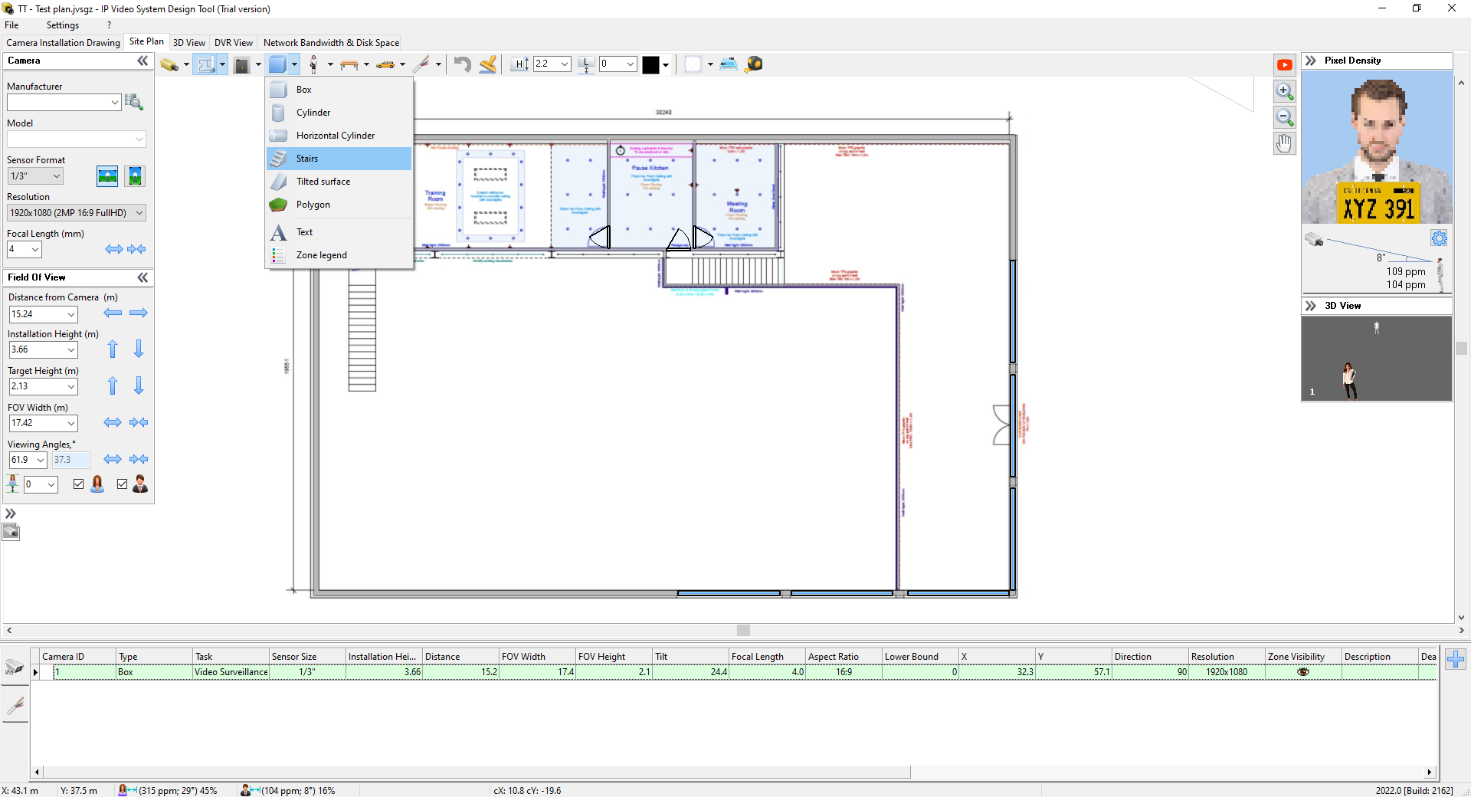Switch to the 3D View tab
Viewport: 1471px width, 797px height.
188,43
